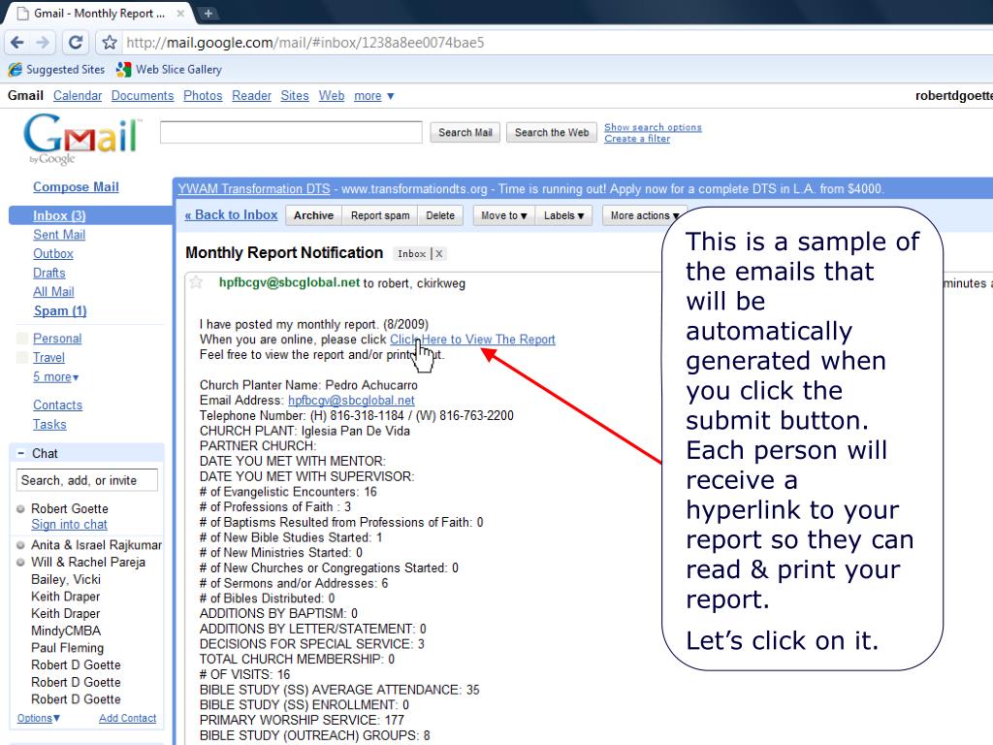
Task: Go forward with the browser forward arrow
Action: click(43, 43)
